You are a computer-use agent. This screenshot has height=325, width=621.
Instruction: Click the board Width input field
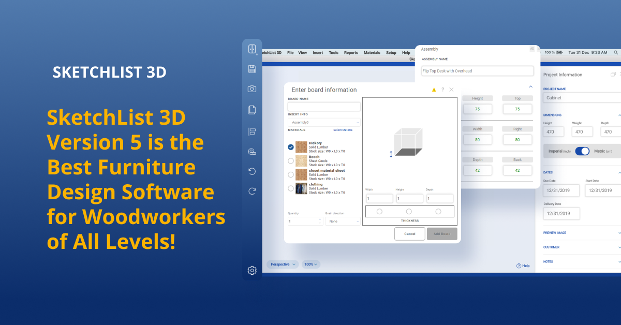[x=379, y=198]
